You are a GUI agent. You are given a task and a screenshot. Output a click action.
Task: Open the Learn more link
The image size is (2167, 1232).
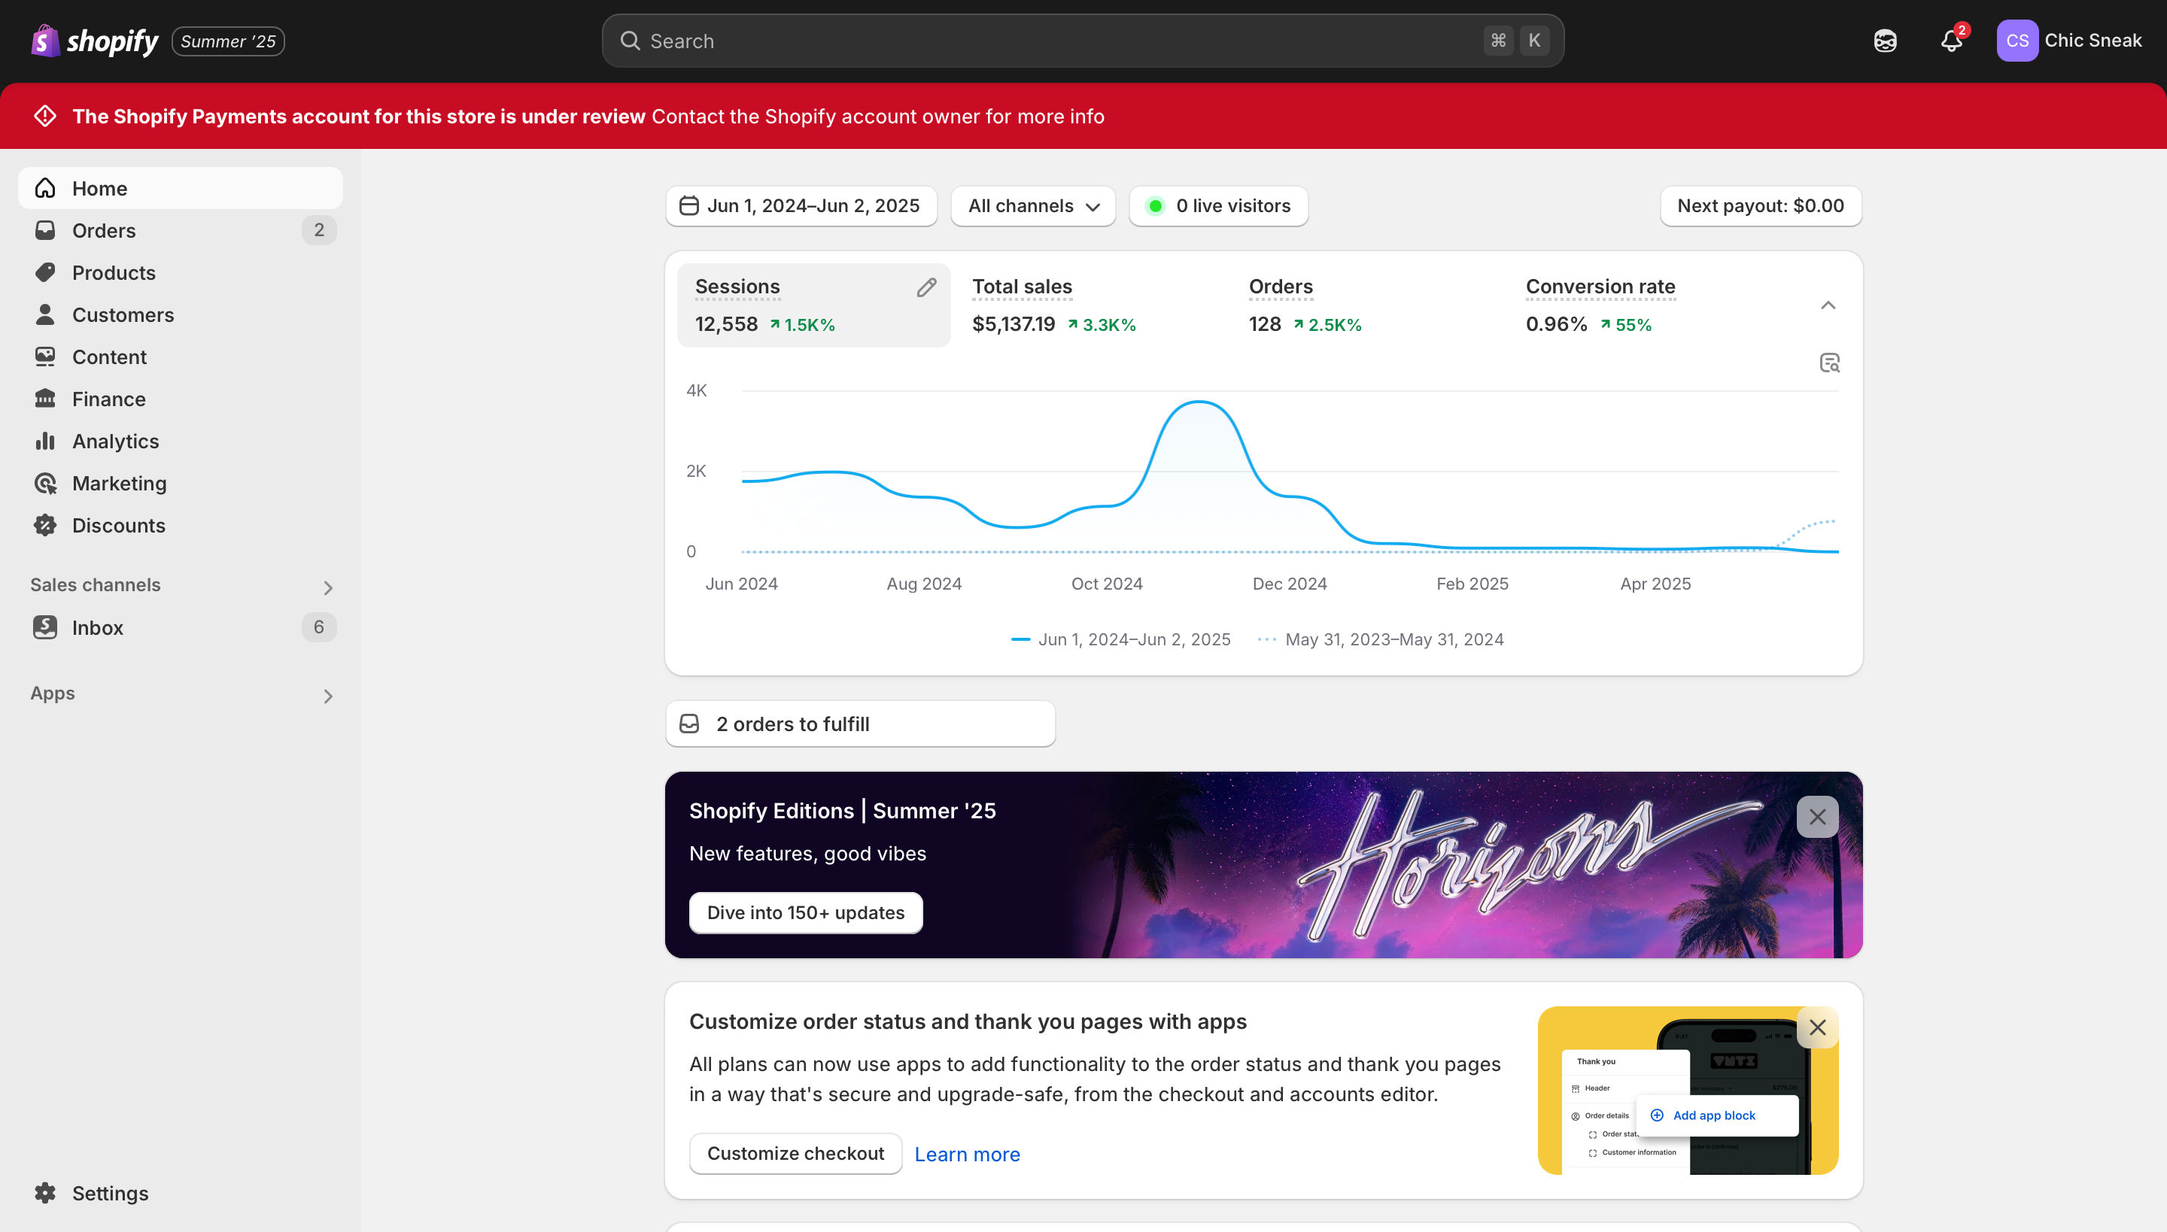pyautogui.click(x=967, y=1154)
